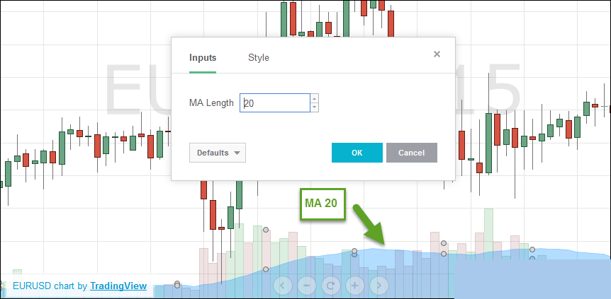Decrease MA Length with down stepper arrow
This screenshot has height=299, width=611.
[315, 107]
